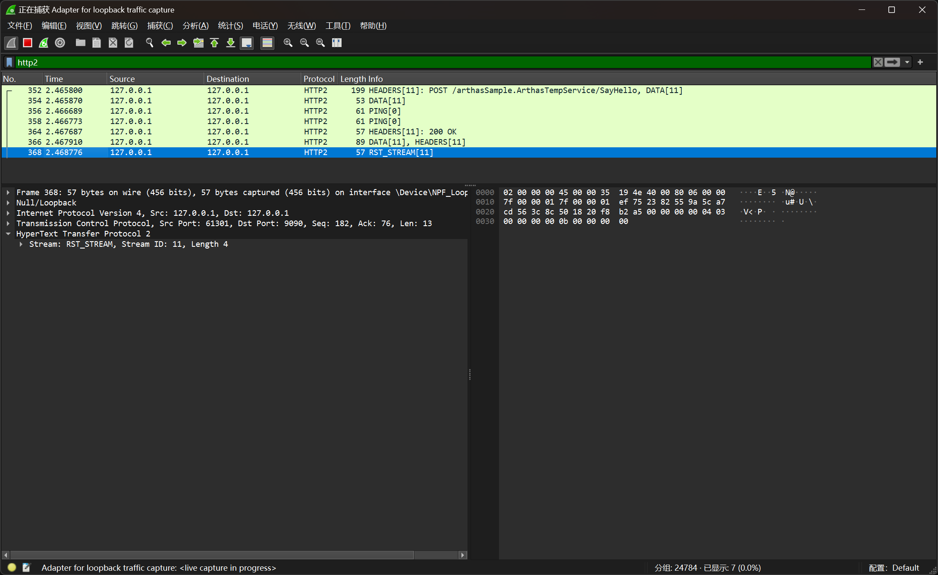Screen dimensions: 938x575
Task: Open the 跳转(G) menu
Action: coord(124,26)
